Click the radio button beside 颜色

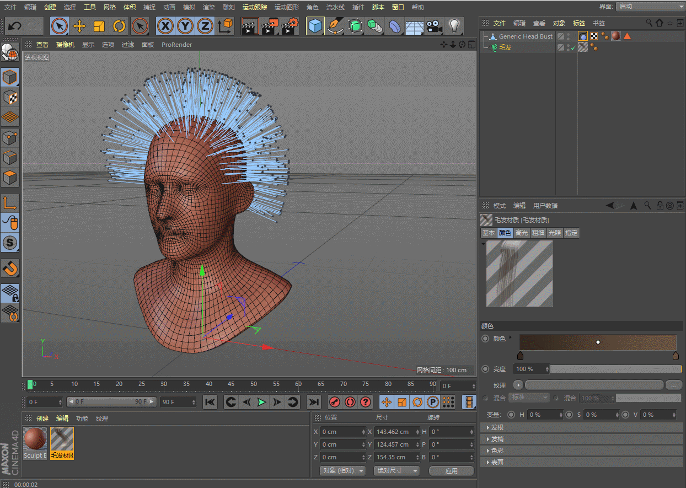485,339
